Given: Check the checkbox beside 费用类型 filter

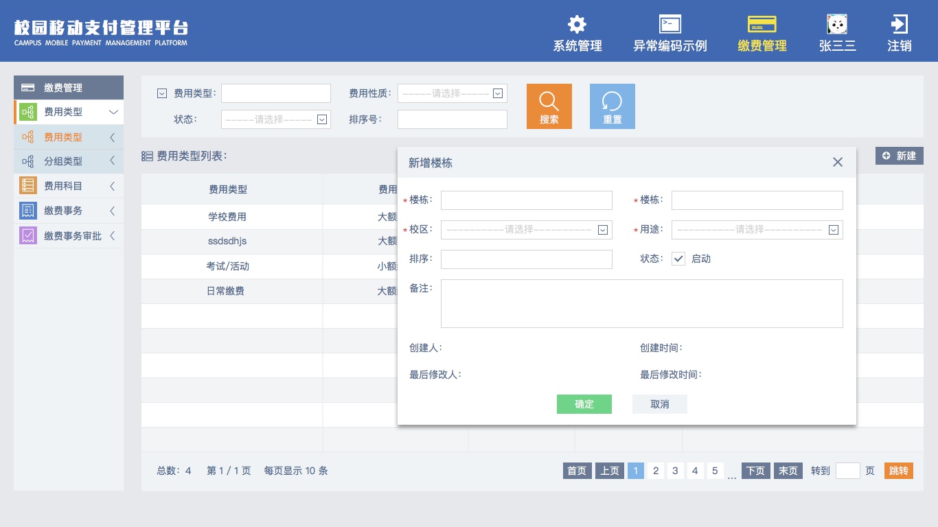Looking at the screenshot, I should point(161,93).
